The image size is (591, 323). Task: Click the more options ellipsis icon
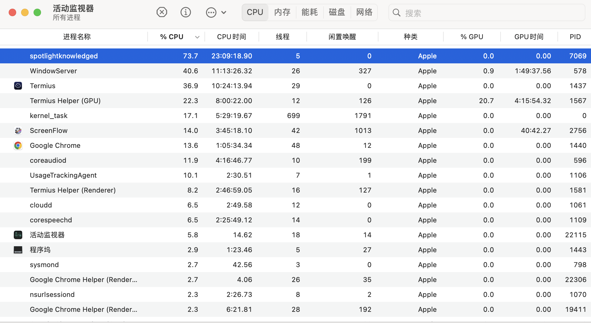pyautogui.click(x=211, y=13)
